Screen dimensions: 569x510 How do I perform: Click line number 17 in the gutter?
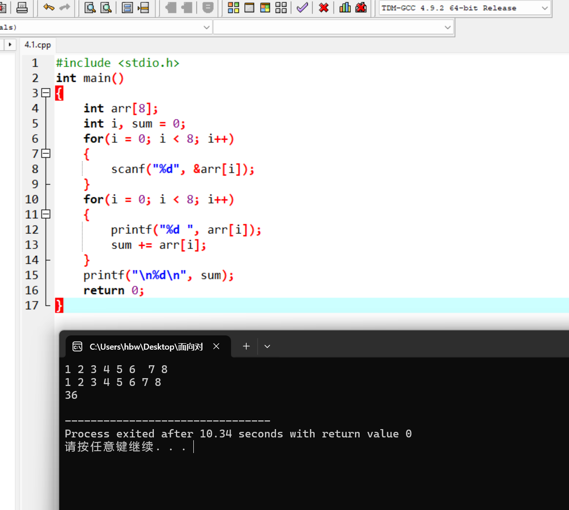32,306
